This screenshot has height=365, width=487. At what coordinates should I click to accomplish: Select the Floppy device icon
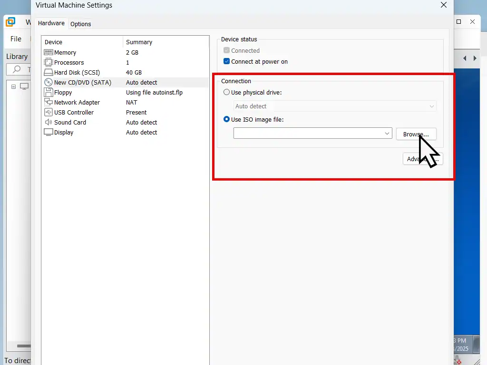click(x=48, y=92)
